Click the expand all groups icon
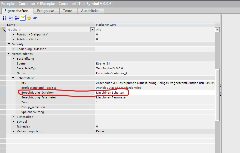Screen dimensions: 240x153 17,18
